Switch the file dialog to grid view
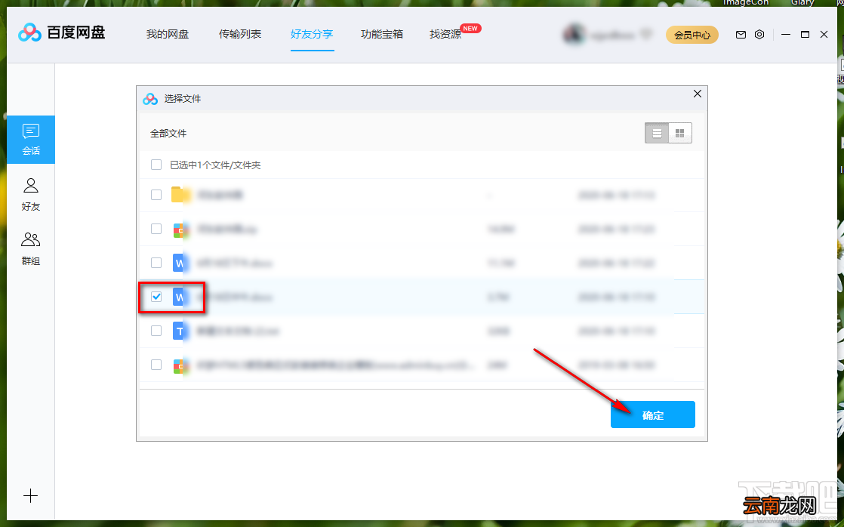 pyautogui.click(x=680, y=133)
